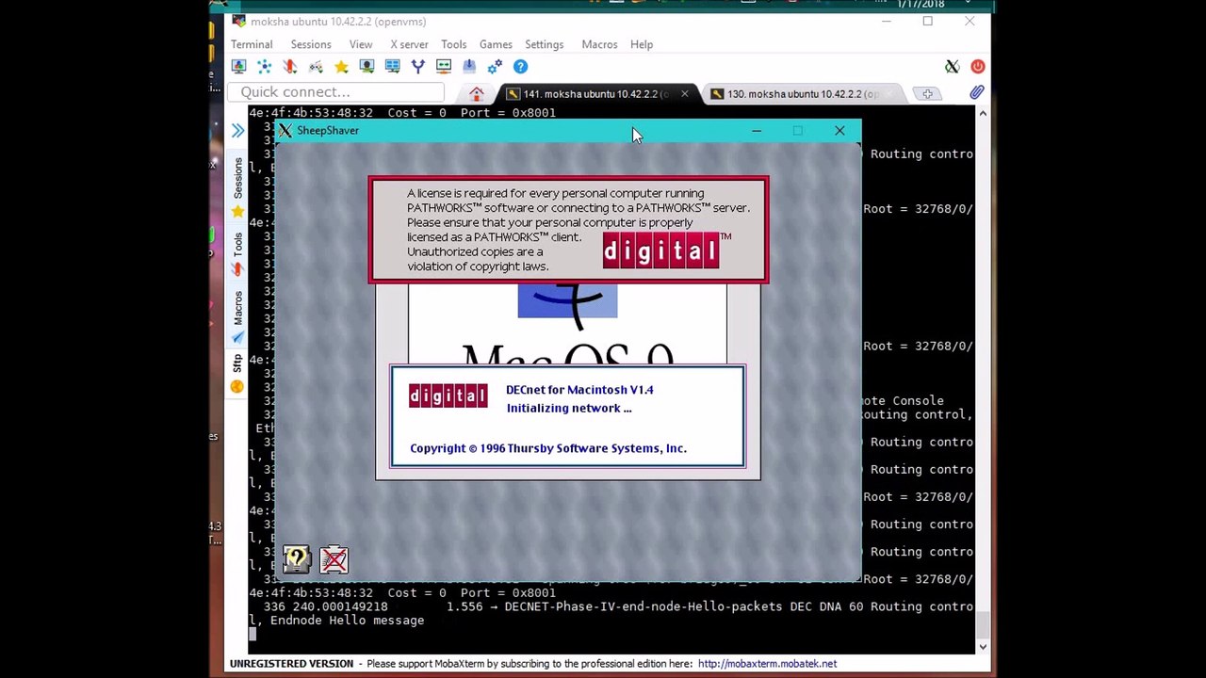Image resolution: width=1206 pixels, height=678 pixels.
Task: Click the paperclip icon beside the tabs
Action: point(976,92)
